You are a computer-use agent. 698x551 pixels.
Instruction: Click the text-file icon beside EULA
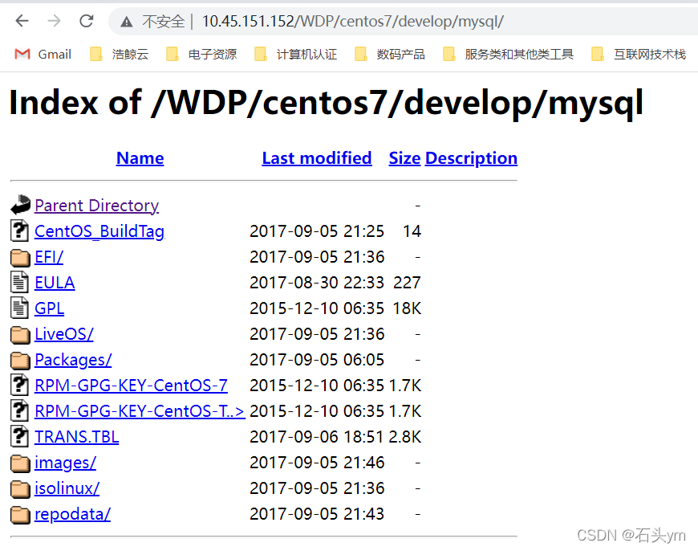[x=19, y=282]
